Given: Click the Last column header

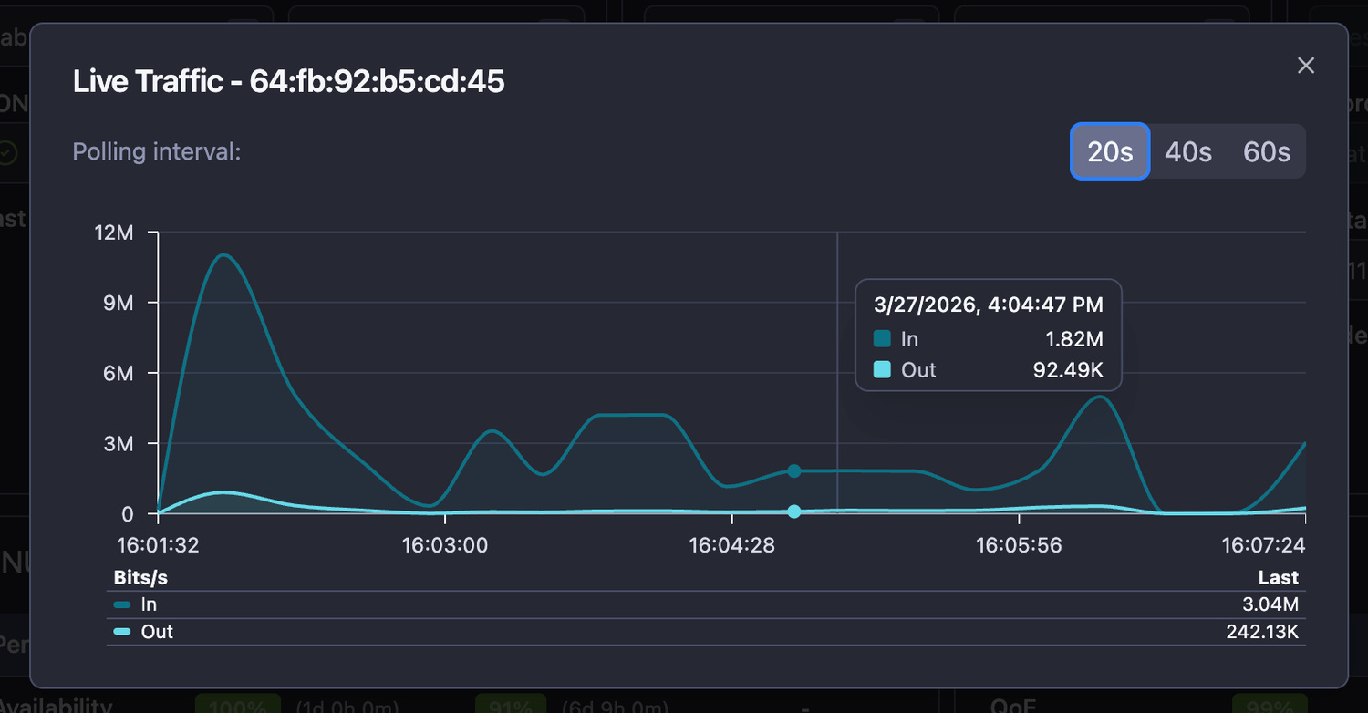Looking at the screenshot, I should 1278,578.
